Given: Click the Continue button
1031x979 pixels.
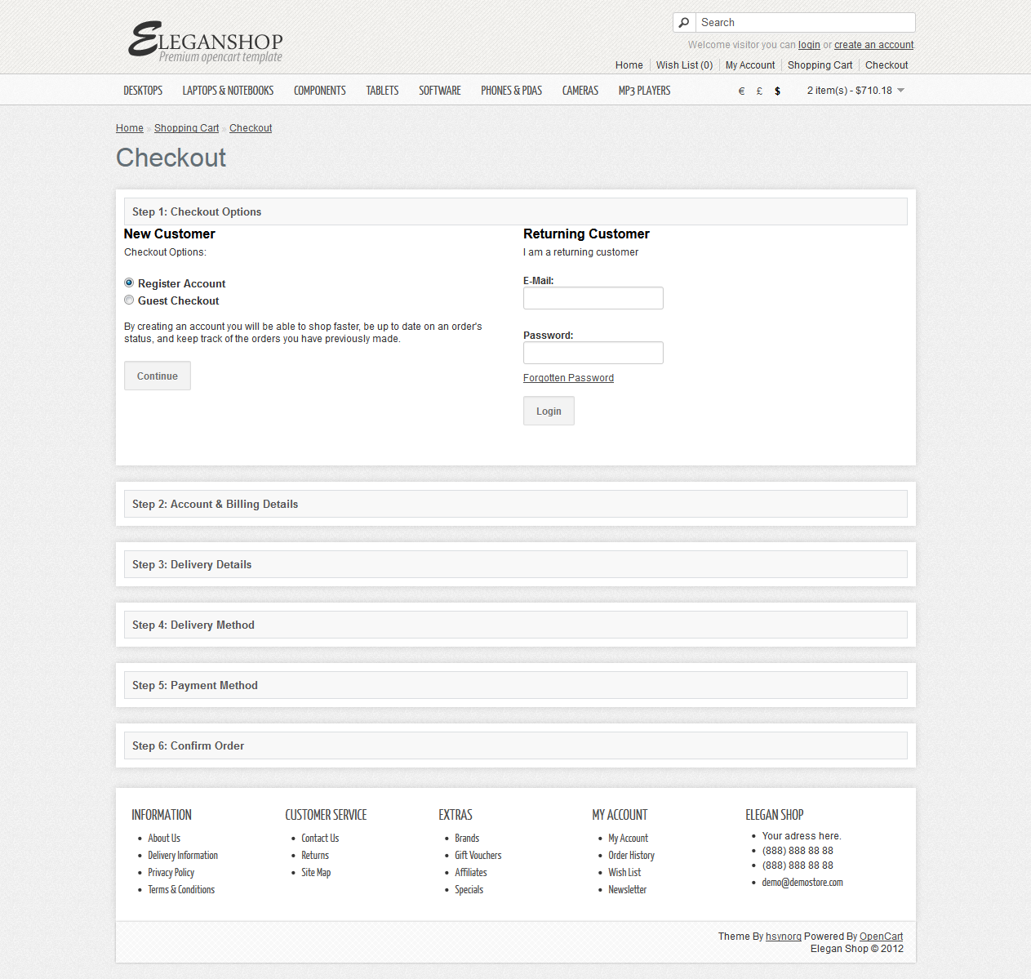Looking at the screenshot, I should [158, 376].
